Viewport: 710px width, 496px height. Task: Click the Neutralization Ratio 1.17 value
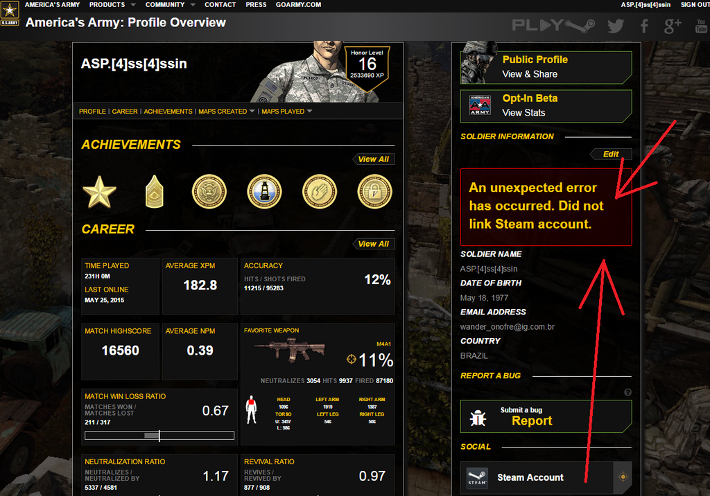pos(216,476)
